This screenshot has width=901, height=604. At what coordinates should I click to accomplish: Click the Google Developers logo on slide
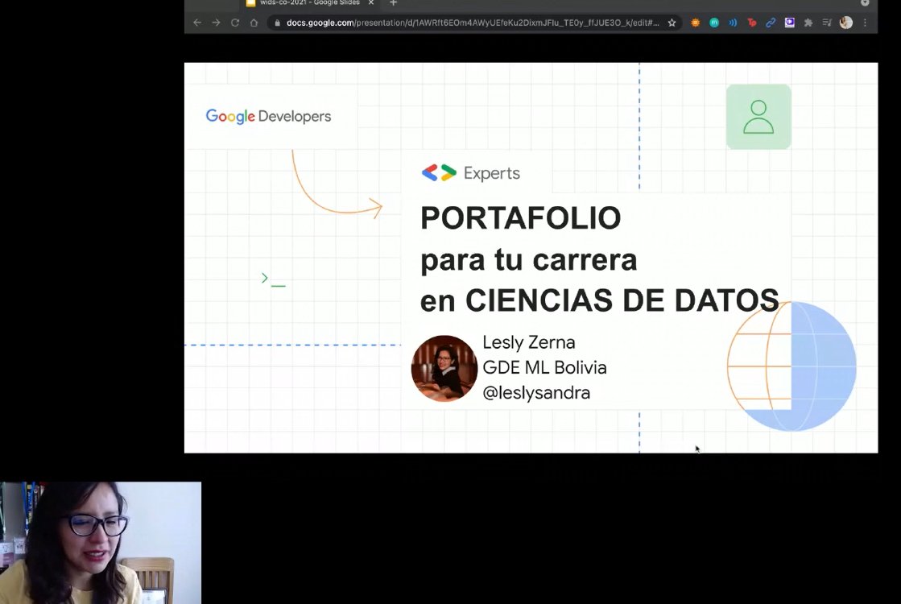pyautogui.click(x=268, y=116)
